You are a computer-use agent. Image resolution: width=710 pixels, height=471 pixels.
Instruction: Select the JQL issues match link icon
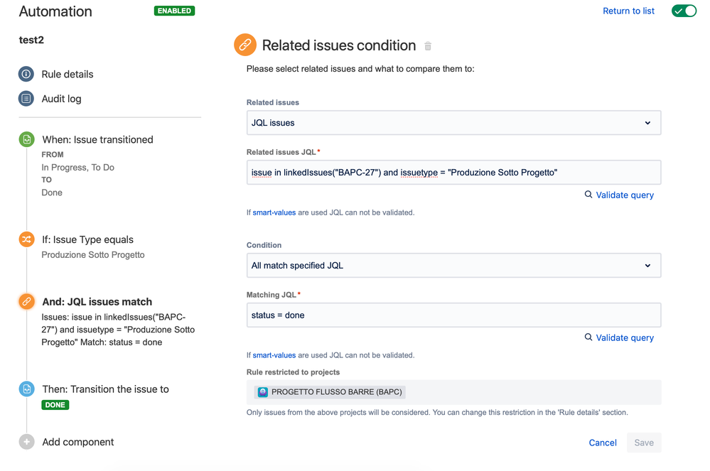point(26,301)
